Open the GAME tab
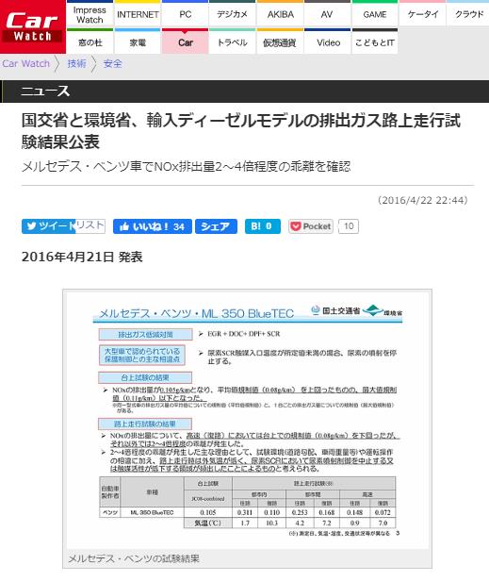Viewport: 489px width, 582px height. (x=374, y=14)
